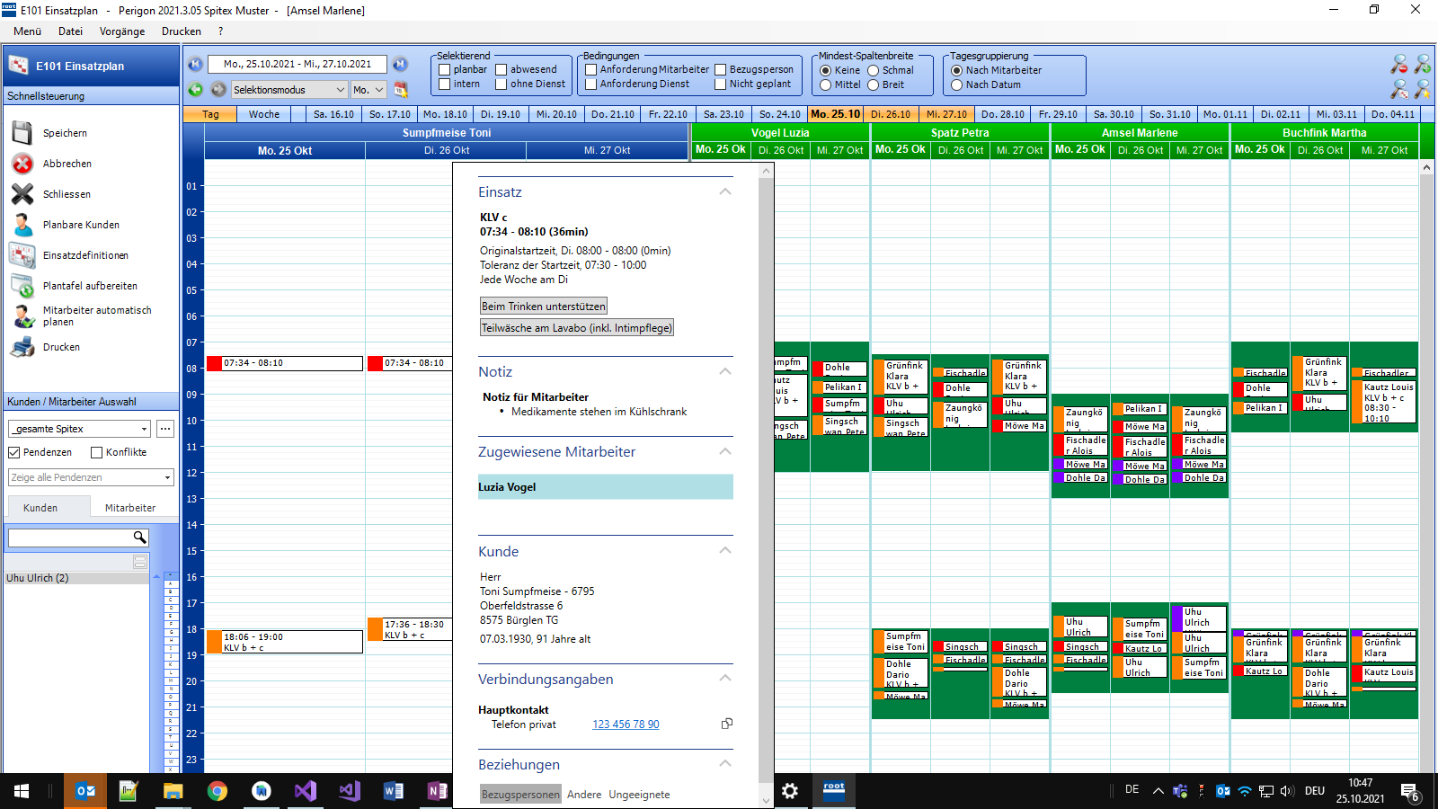Screen dimensions: 1438x809
Task: Open the Vorgänge menu
Action: pyautogui.click(x=122, y=31)
